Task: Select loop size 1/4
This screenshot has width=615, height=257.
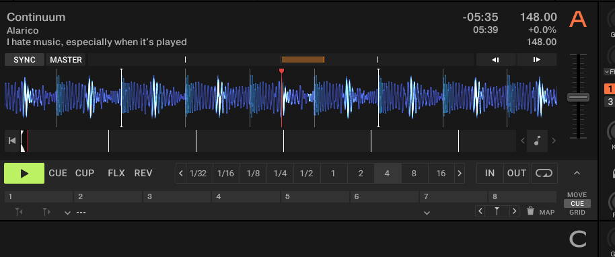Action: coord(280,174)
